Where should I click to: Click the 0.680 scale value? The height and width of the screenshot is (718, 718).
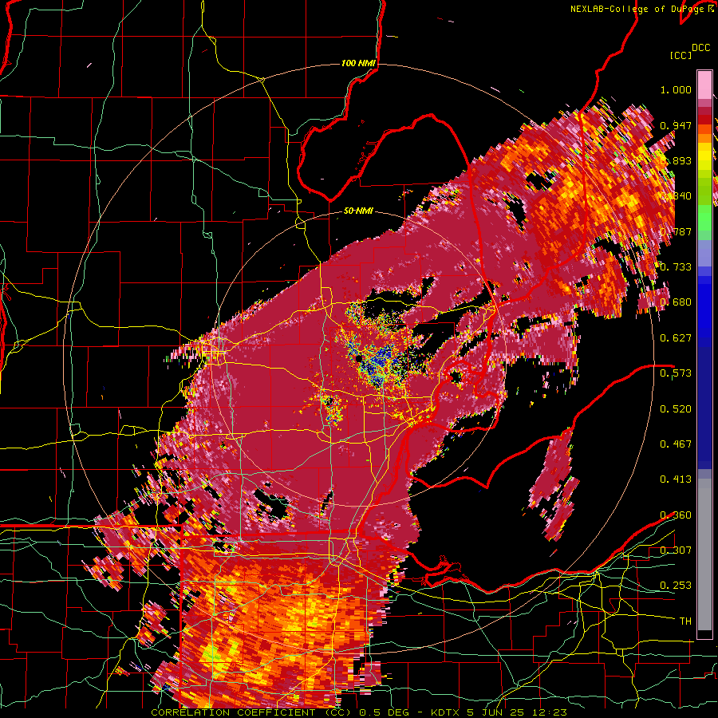(676, 302)
